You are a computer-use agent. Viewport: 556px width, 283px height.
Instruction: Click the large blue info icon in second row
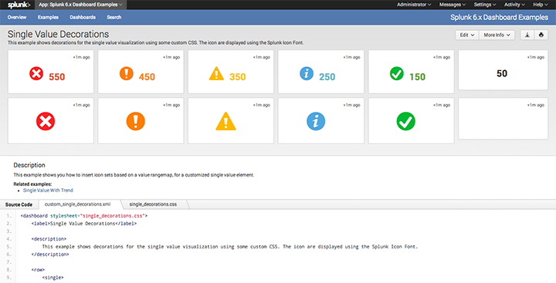point(316,121)
